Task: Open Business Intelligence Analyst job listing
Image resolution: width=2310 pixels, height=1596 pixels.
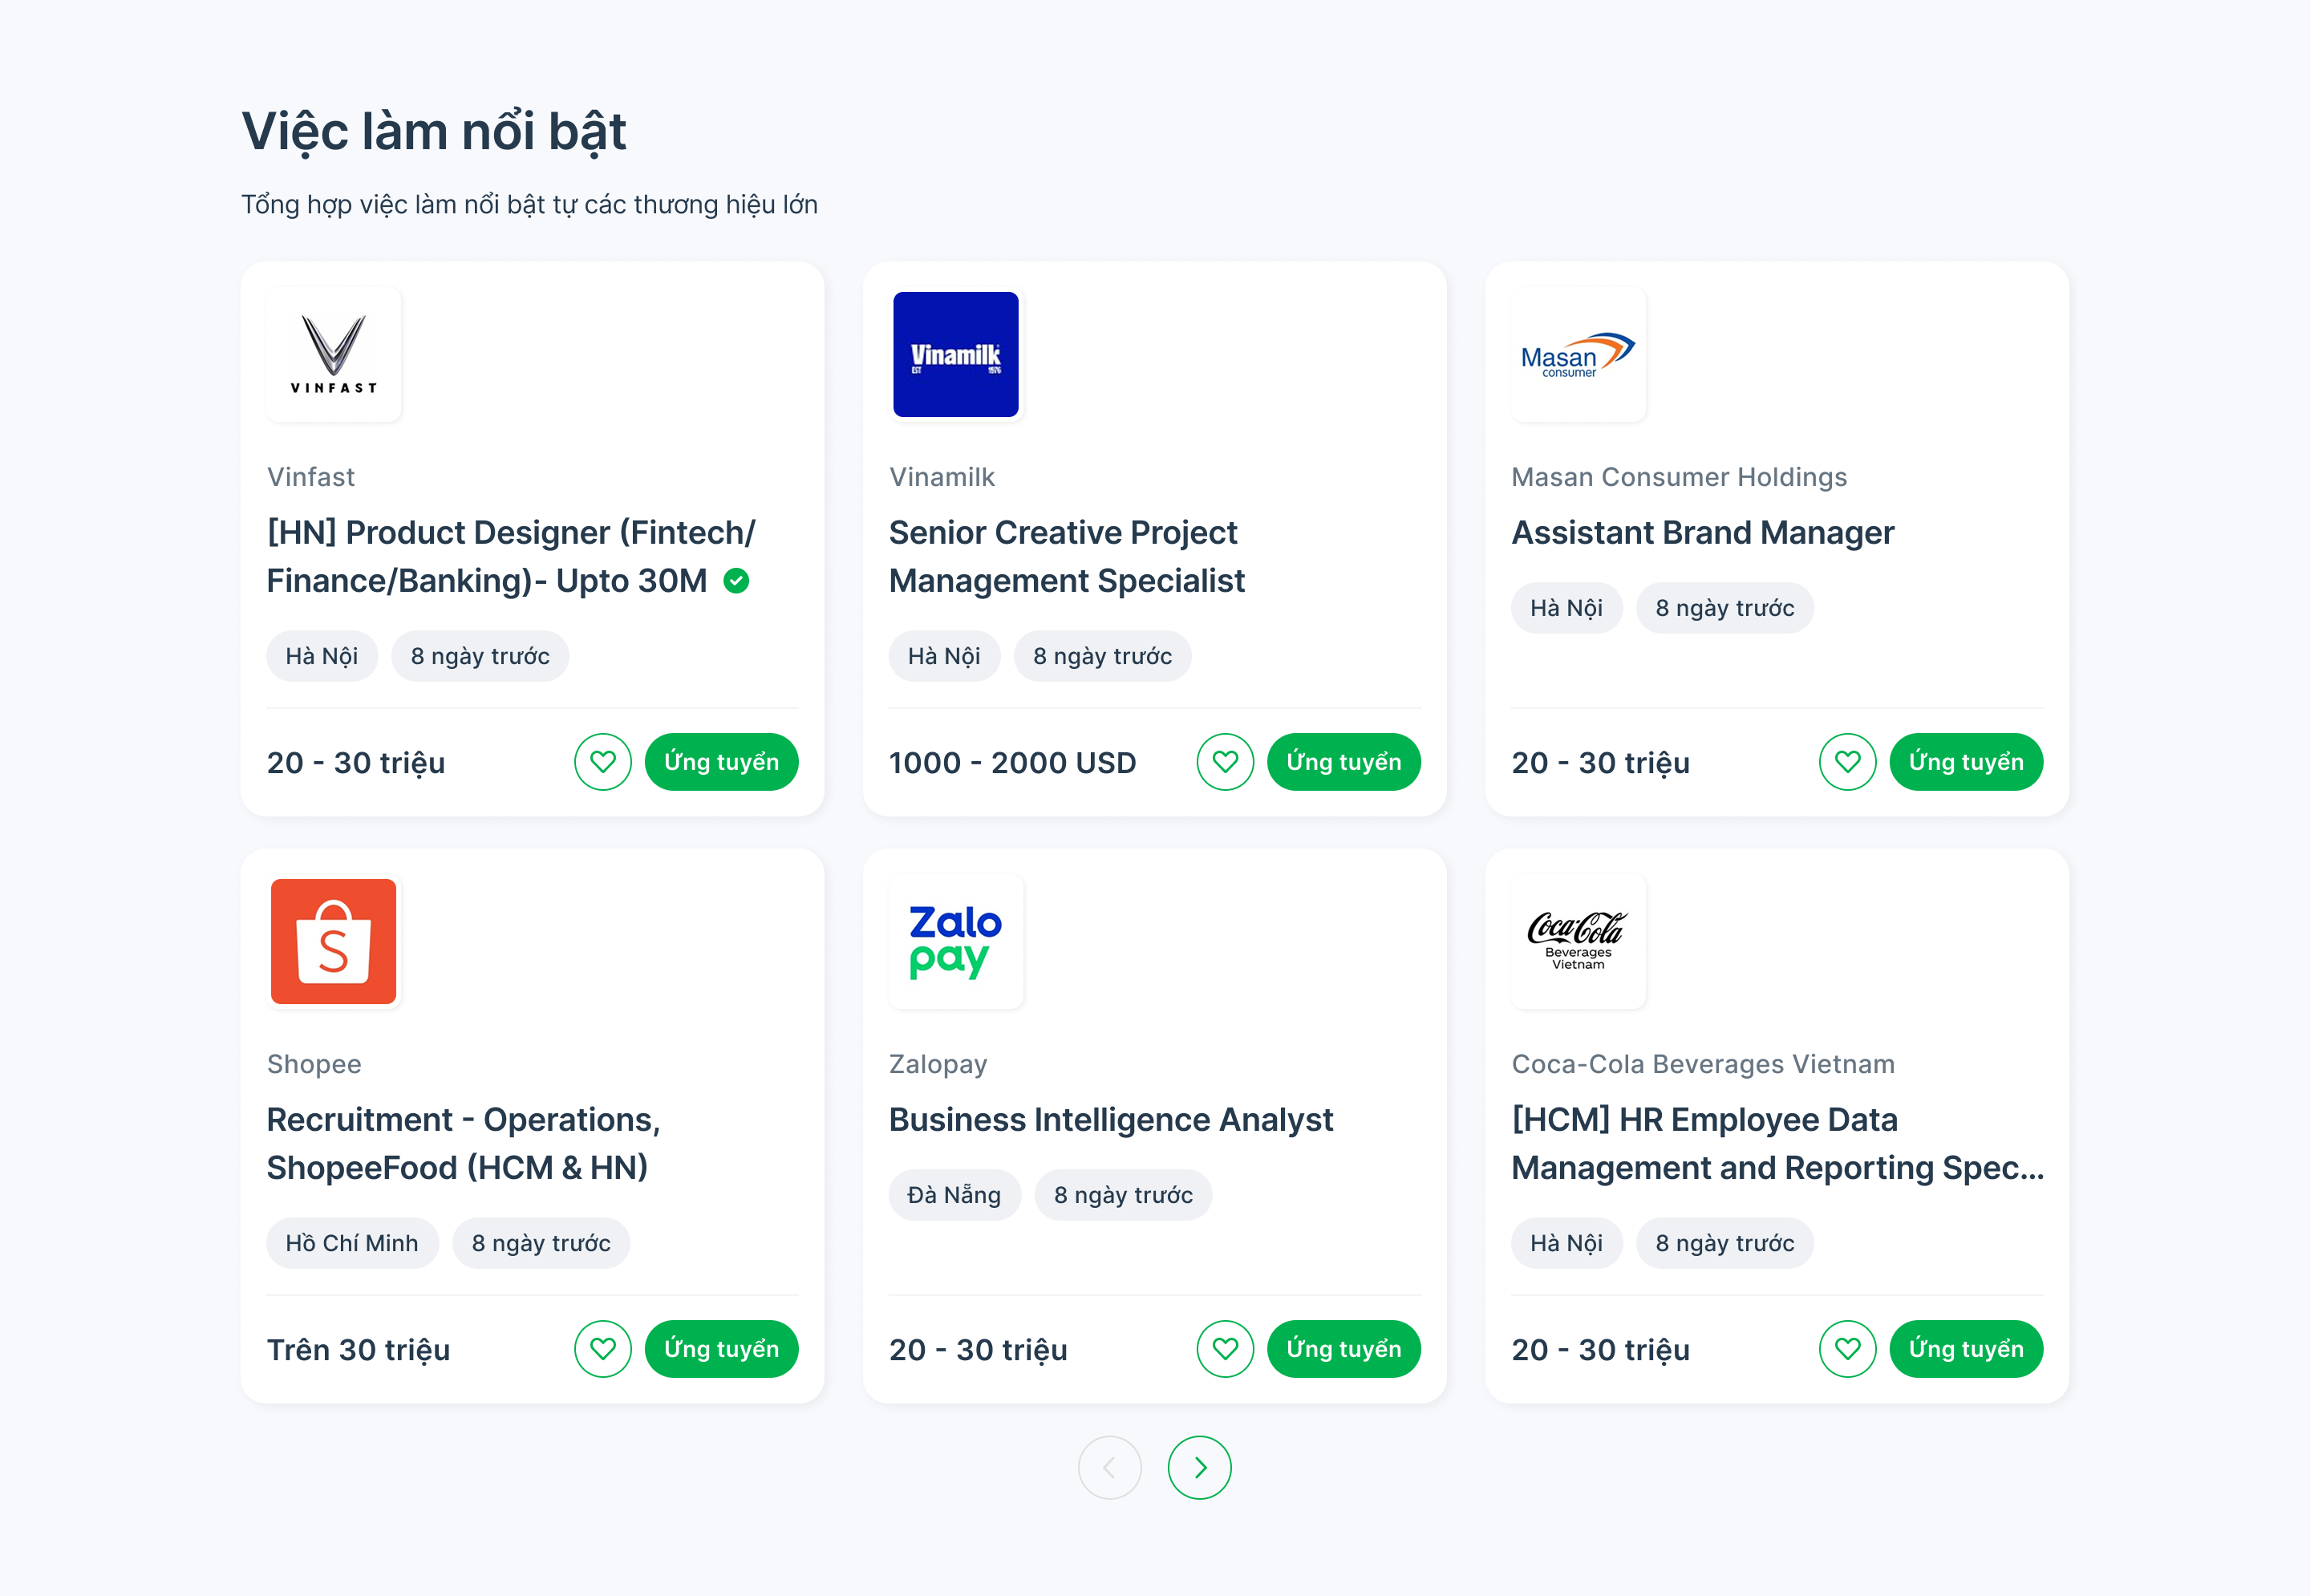Action: [1110, 1119]
